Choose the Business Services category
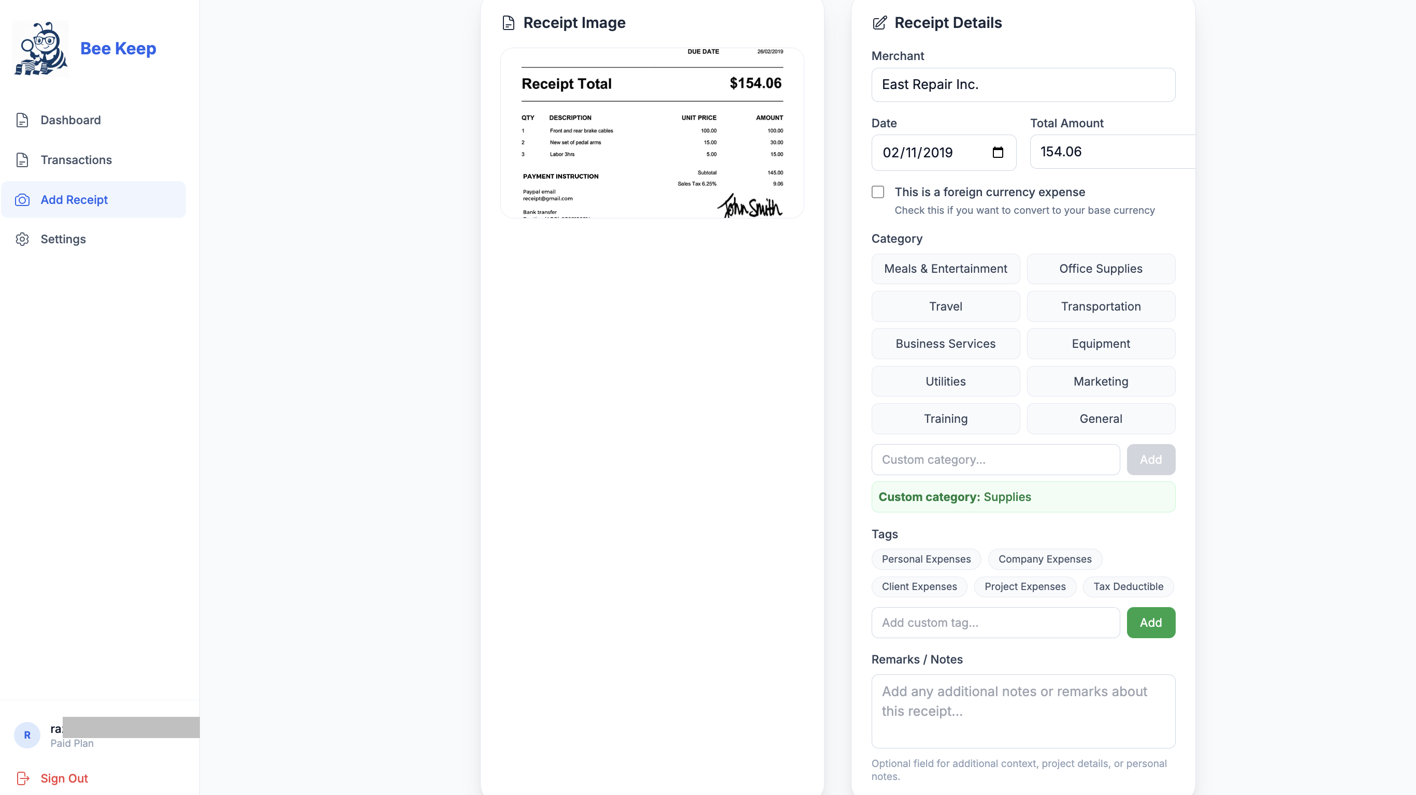Screen dimensions: 1416x795 tap(945, 343)
